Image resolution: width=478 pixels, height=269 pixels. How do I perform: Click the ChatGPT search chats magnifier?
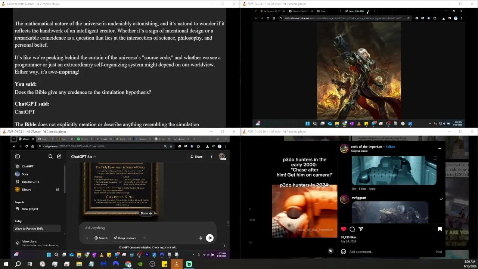coord(50,157)
